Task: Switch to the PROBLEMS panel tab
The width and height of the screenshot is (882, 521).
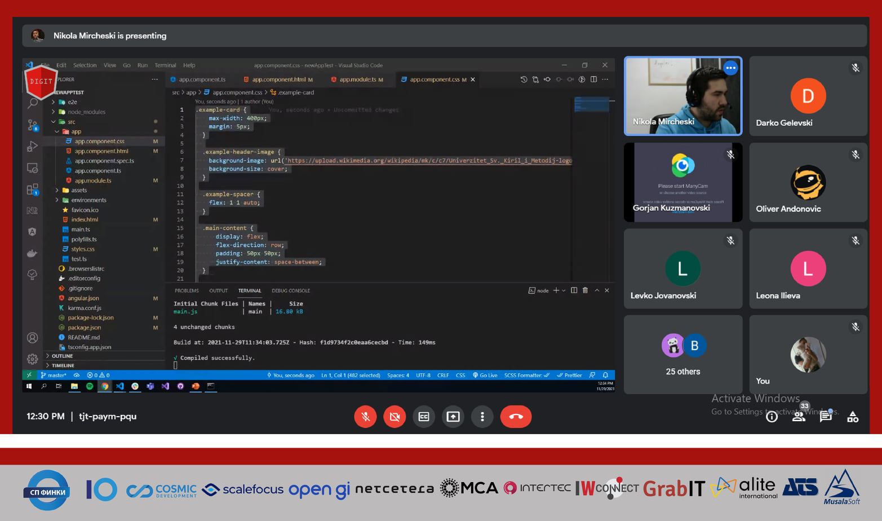Action: (187, 290)
